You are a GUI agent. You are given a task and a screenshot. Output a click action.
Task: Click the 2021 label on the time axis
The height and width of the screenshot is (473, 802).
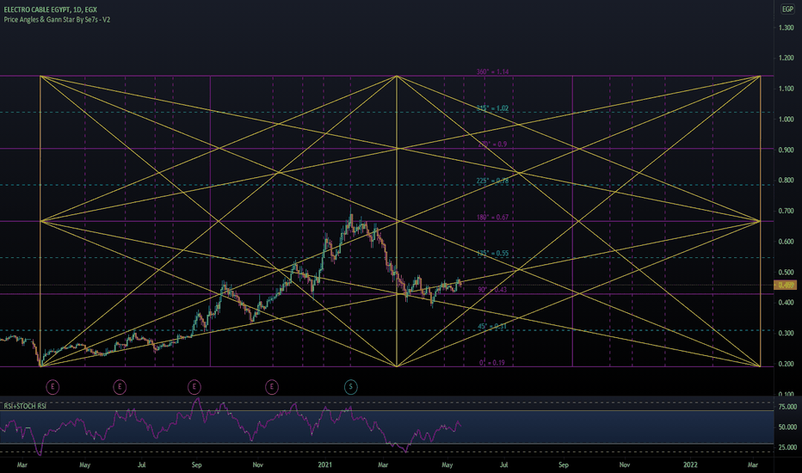pyautogui.click(x=324, y=464)
